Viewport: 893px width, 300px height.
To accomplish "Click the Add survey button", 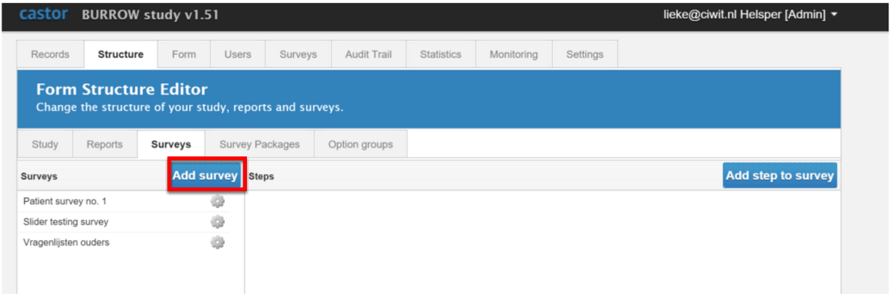I will [x=205, y=175].
